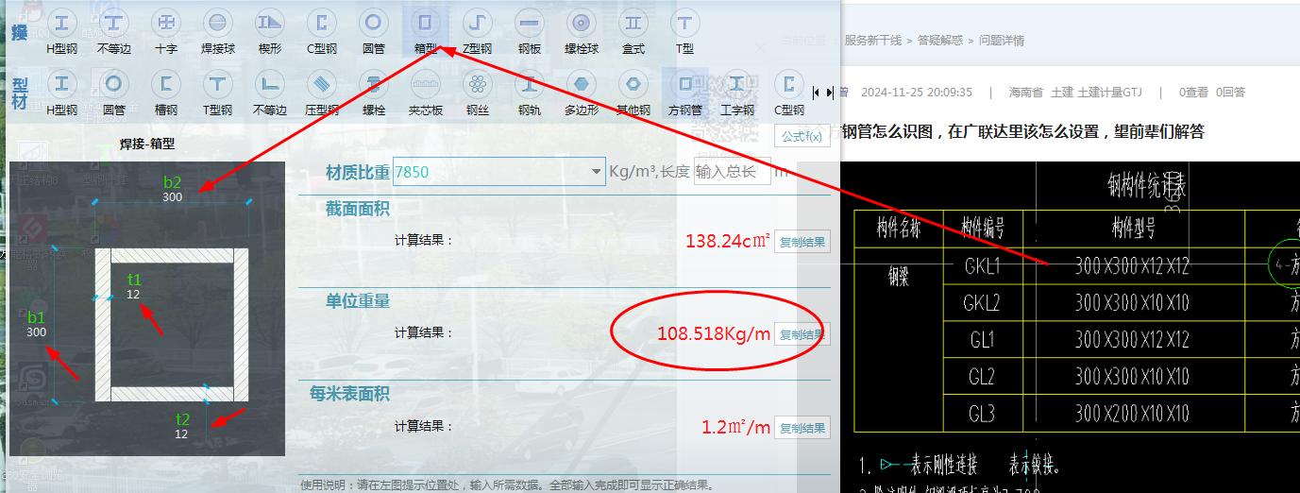Click 问题详情 breadcrumb in the web page
Screen dimensions: 1300x493
coord(1002,41)
